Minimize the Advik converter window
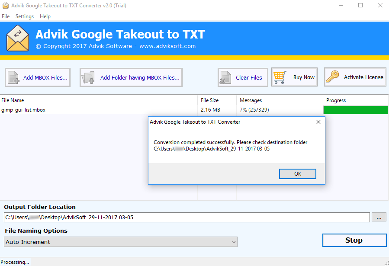The image size is (389, 266). tap(341, 6)
